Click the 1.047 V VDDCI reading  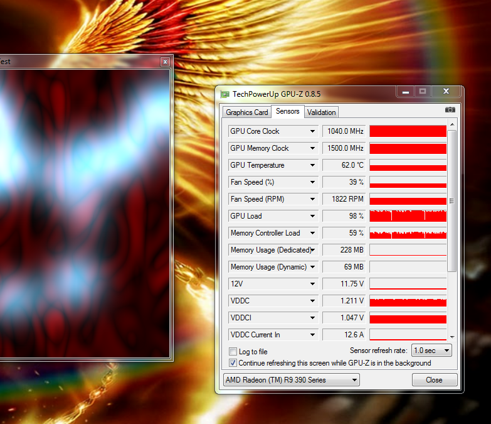(x=344, y=317)
